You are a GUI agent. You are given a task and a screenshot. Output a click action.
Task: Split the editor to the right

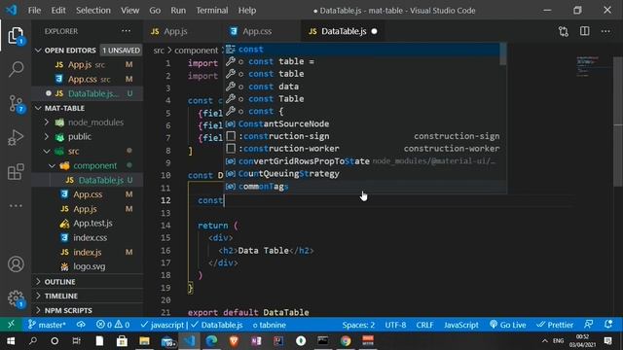(x=584, y=31)
